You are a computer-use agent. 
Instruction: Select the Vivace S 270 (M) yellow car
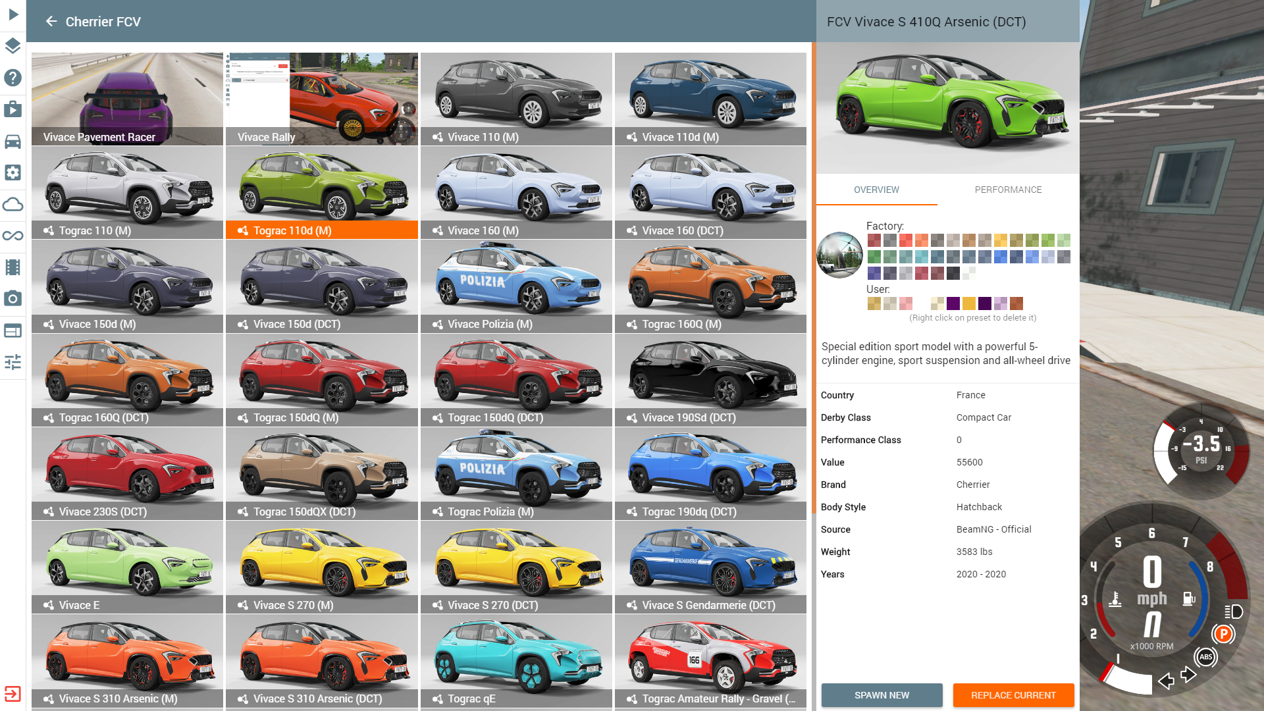point(322,567)
